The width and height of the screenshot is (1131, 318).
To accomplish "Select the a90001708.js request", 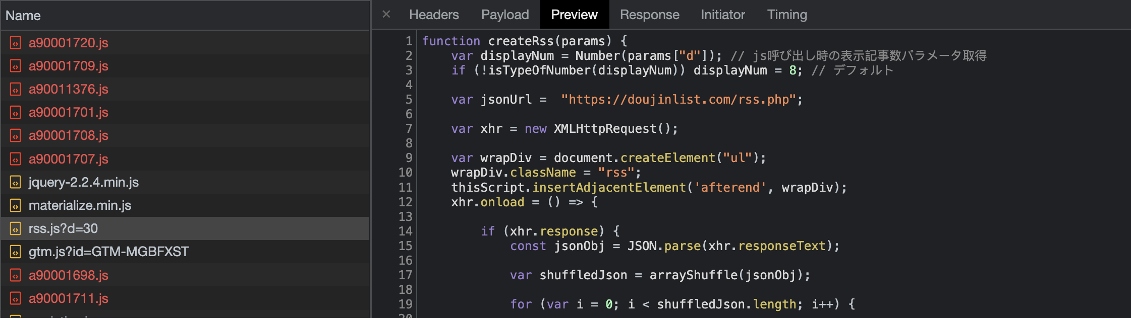I will (185, 135).
